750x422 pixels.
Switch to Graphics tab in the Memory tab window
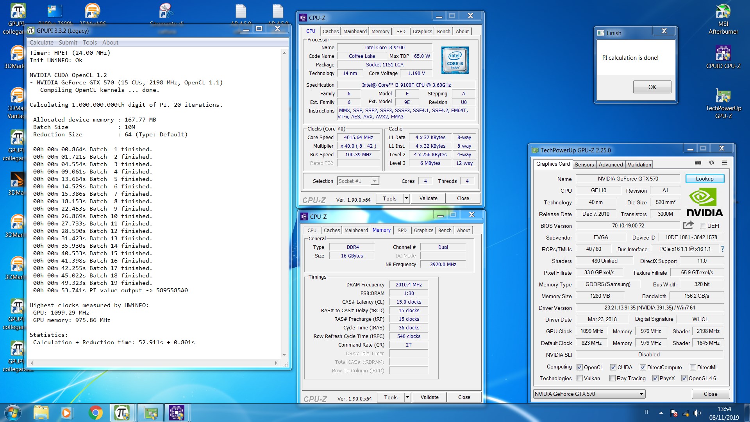click(x=423, y=230)
